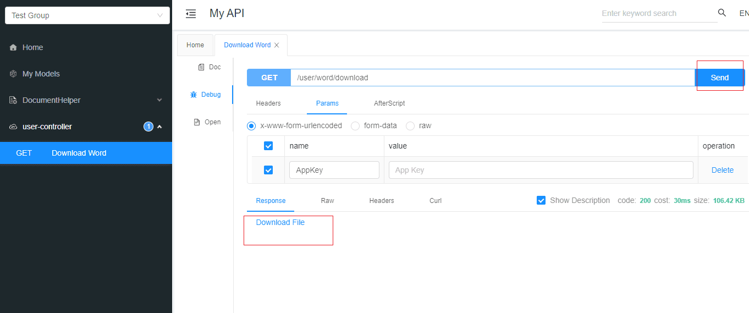This screenshot has height=313, width=749.
Task: Select the form-data radio button
Action: [x=355, y=126]
